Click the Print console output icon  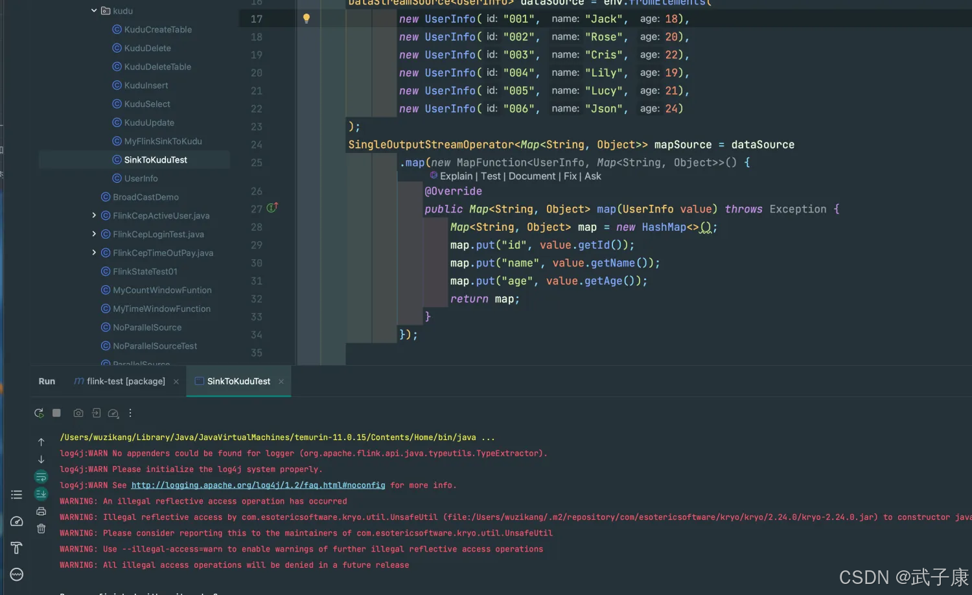pos(41,511)
